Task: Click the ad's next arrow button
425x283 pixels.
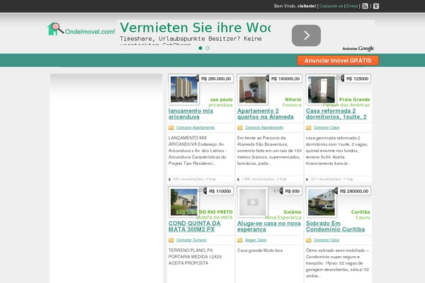Action: (x=306, y=35)
